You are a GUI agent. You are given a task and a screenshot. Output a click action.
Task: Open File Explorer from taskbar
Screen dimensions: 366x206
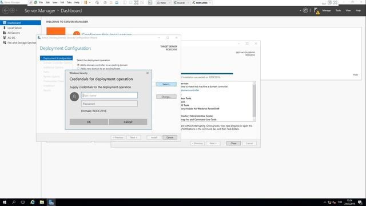click(x=42, y=202)
